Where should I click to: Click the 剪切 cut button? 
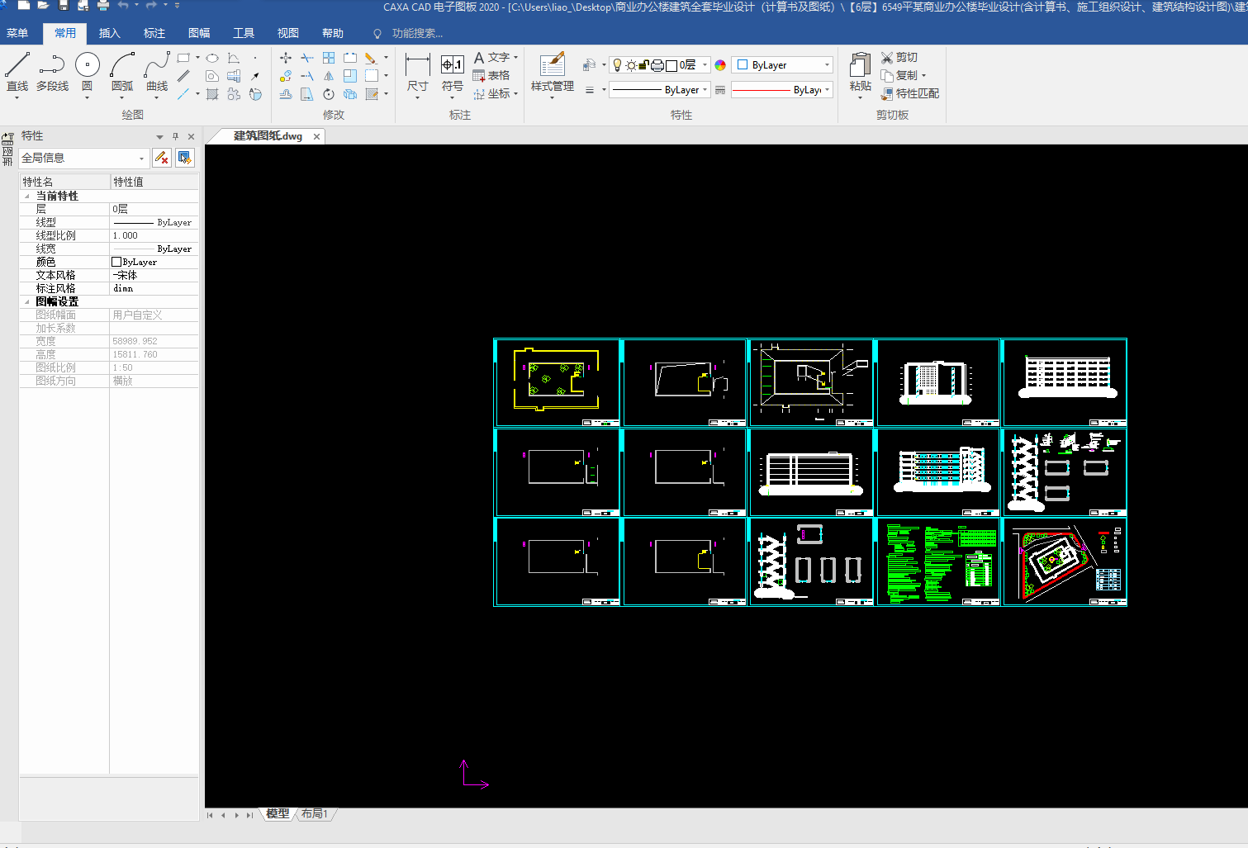click(x=899, y=57)
